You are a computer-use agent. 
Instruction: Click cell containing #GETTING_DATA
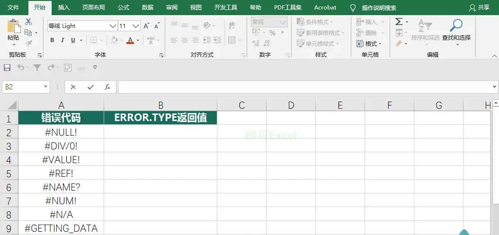click(x=61, y=228)
